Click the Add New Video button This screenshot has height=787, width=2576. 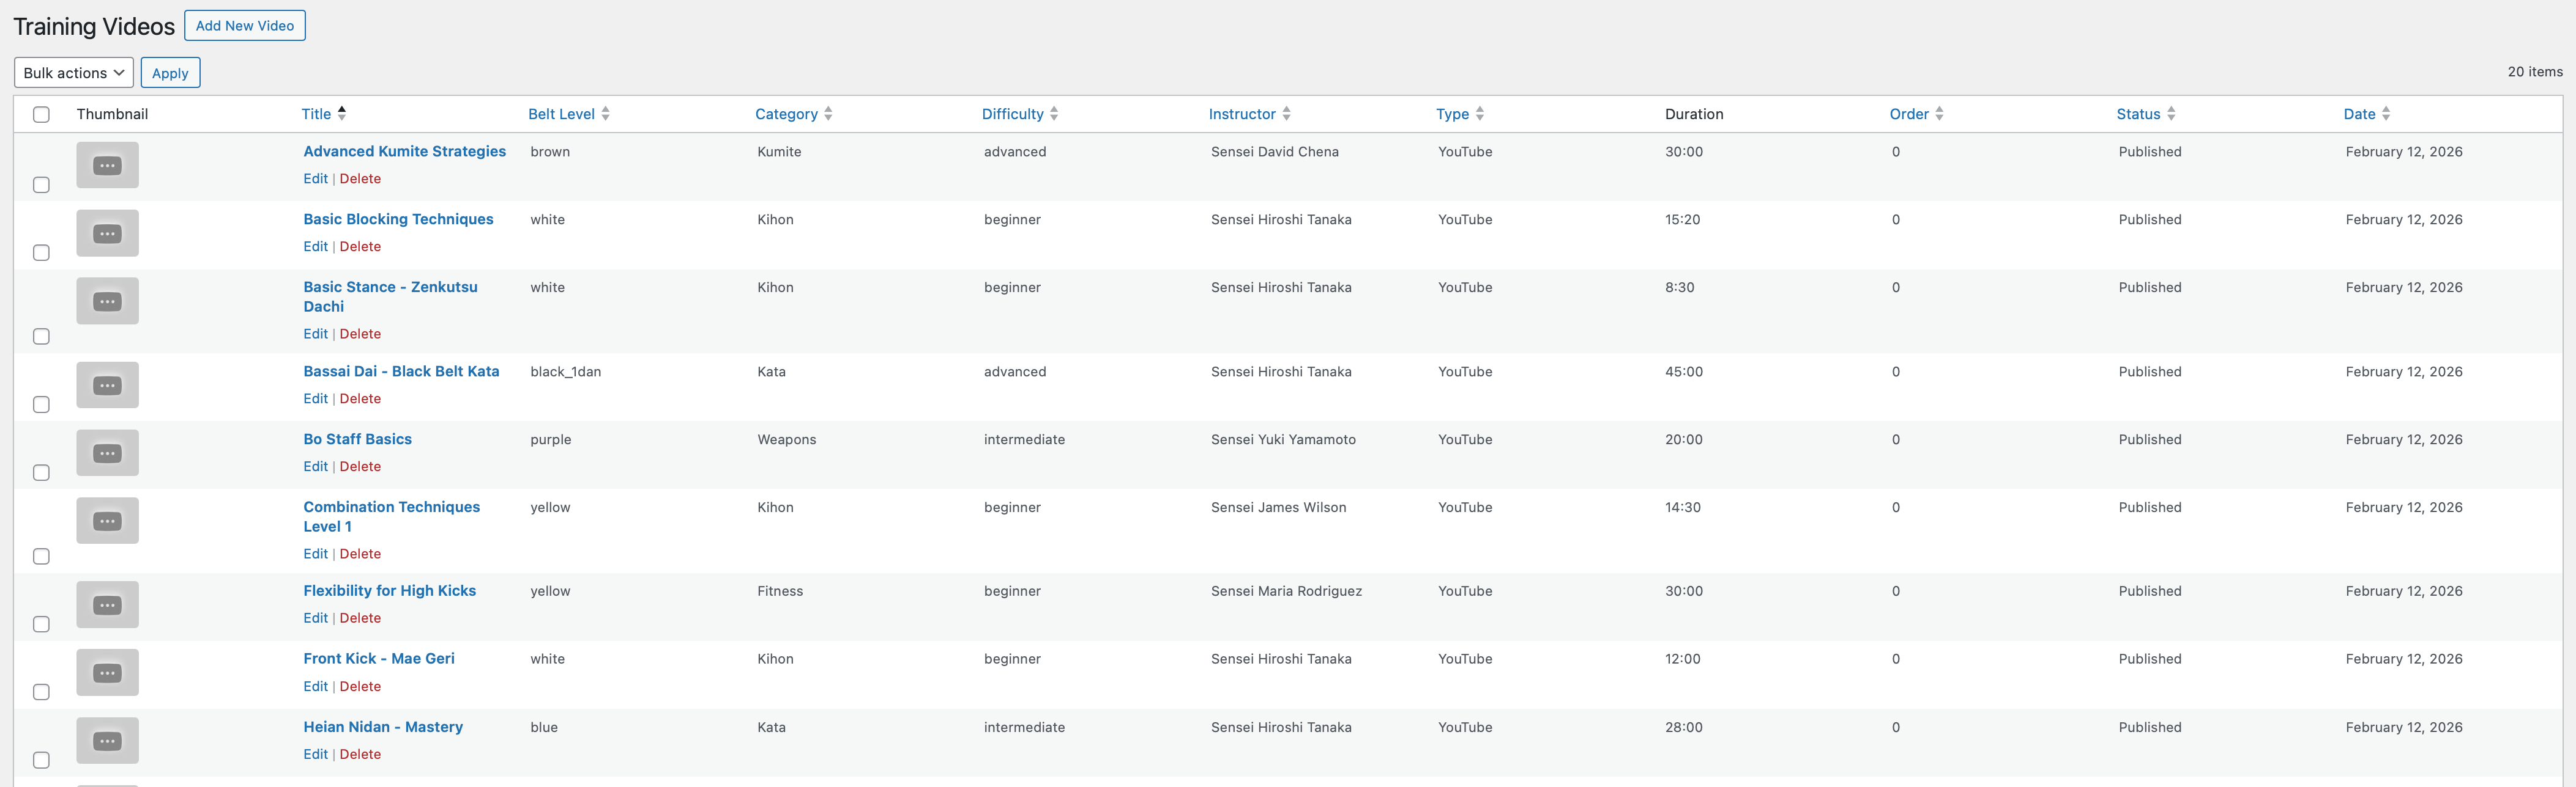pos(244,25)
